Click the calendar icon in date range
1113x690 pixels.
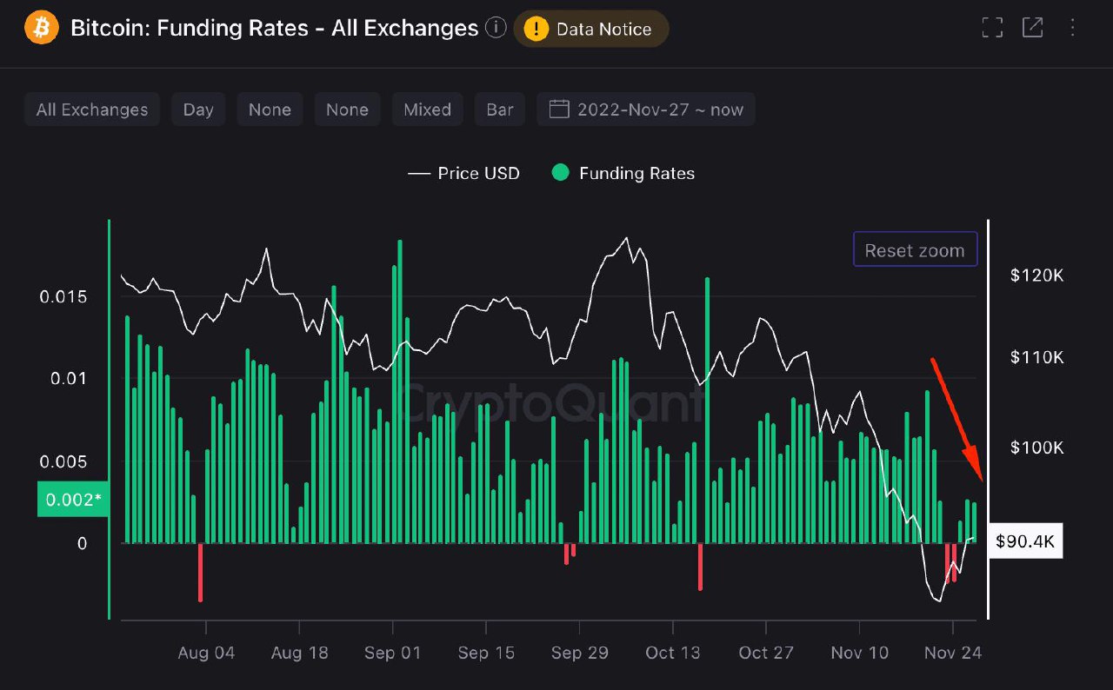click(x=560, y=109)
